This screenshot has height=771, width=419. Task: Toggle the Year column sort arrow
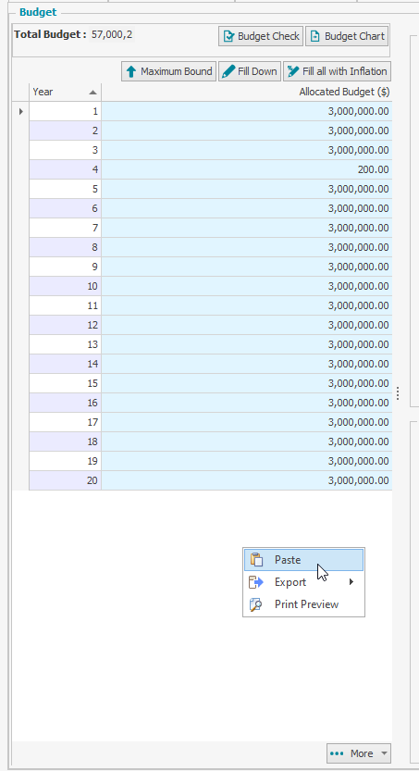tap(92, 92)
